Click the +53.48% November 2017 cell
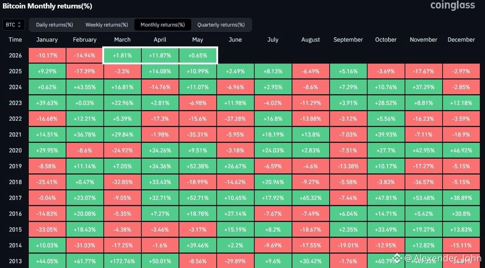This screenshot has width=485, height=268. tap(424, 198)
